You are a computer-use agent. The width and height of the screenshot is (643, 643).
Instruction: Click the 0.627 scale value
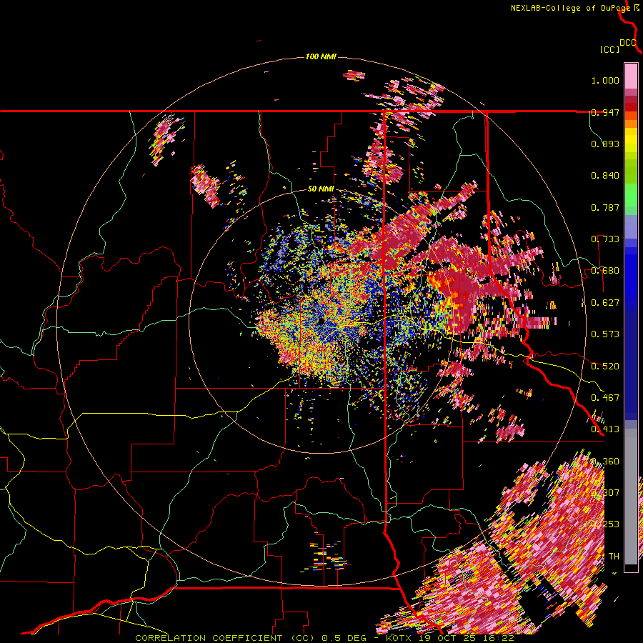tap(605, 303)
